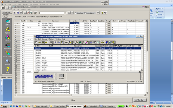Click the Close button at bottom
Viewport: 173px width, 108px height.
coord(73,100)
